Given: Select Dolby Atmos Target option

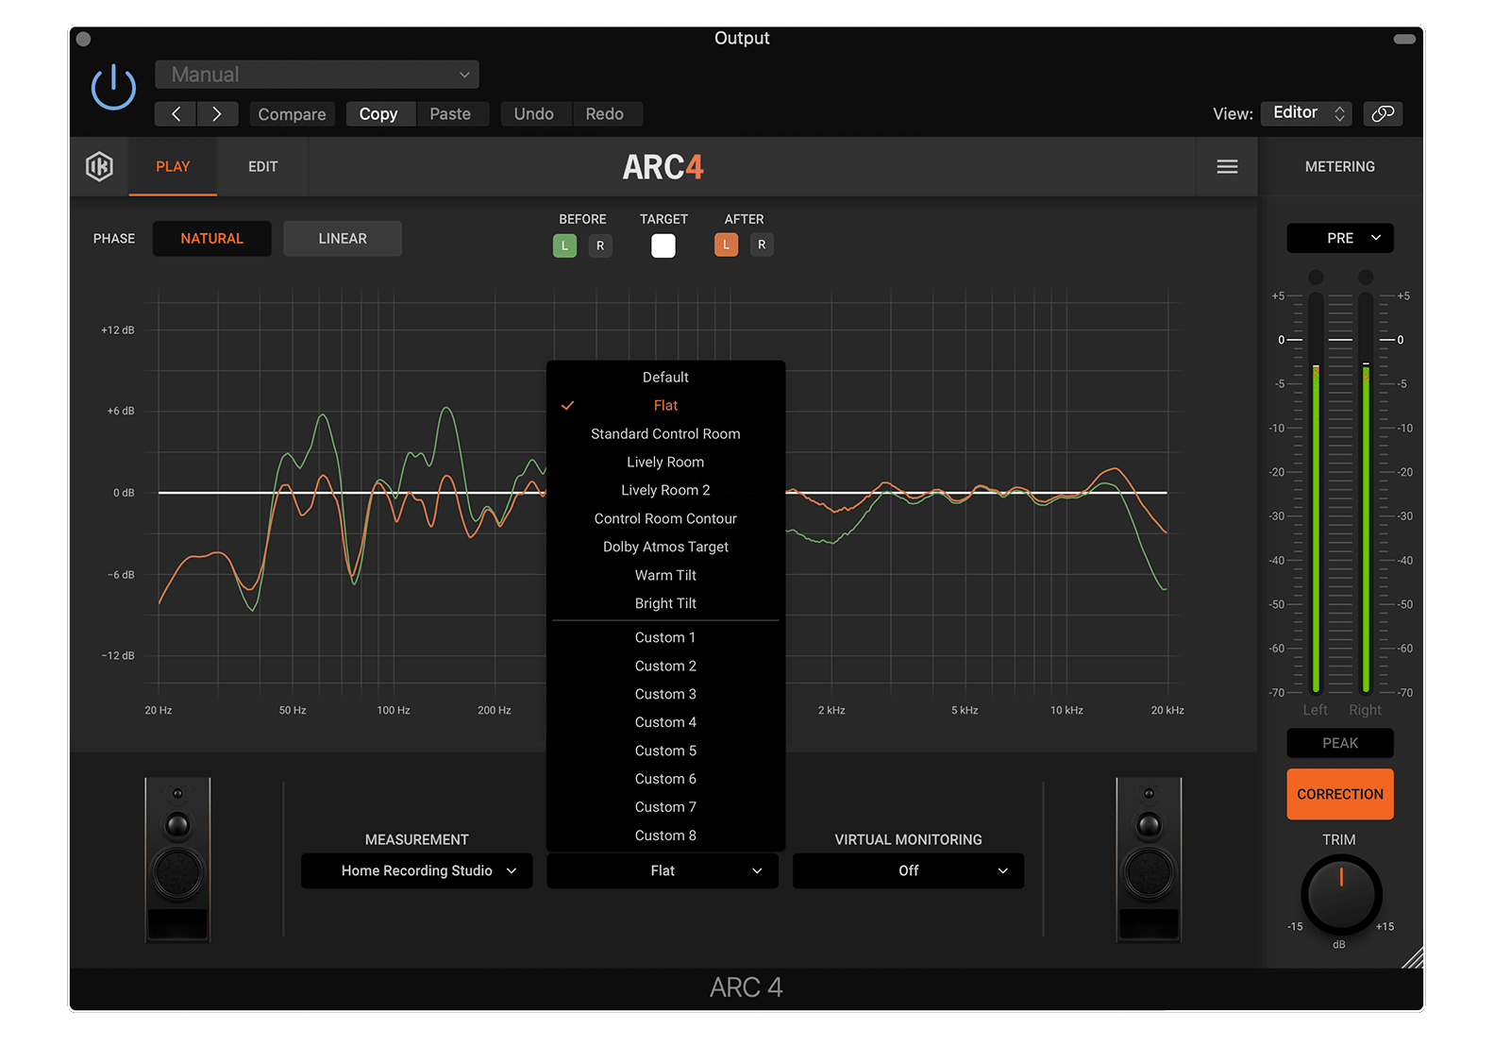Looking at the screenshot, I should coord(665,548).
